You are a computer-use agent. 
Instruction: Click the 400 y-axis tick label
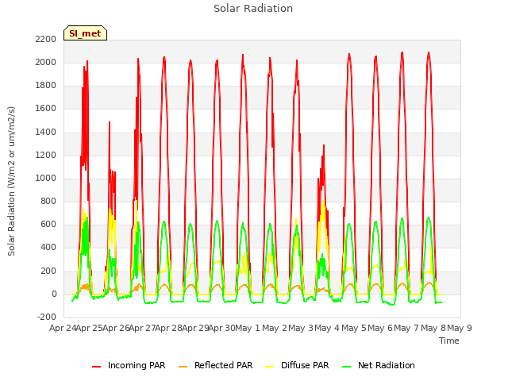click(x=48, y=248)
